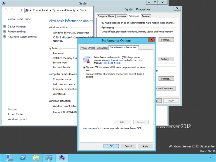Expand the arrow after Control Panel breadcrumb

[50, 10]
